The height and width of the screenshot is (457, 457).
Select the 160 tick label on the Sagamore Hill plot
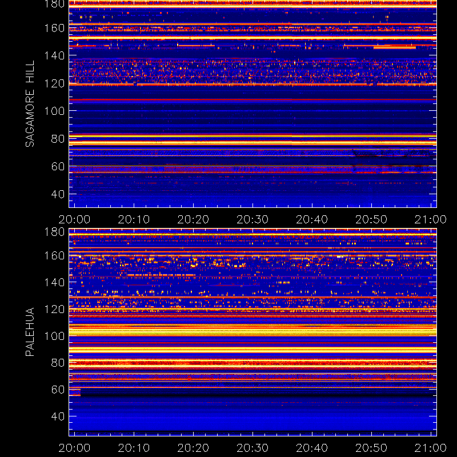[x=54, y=28]
